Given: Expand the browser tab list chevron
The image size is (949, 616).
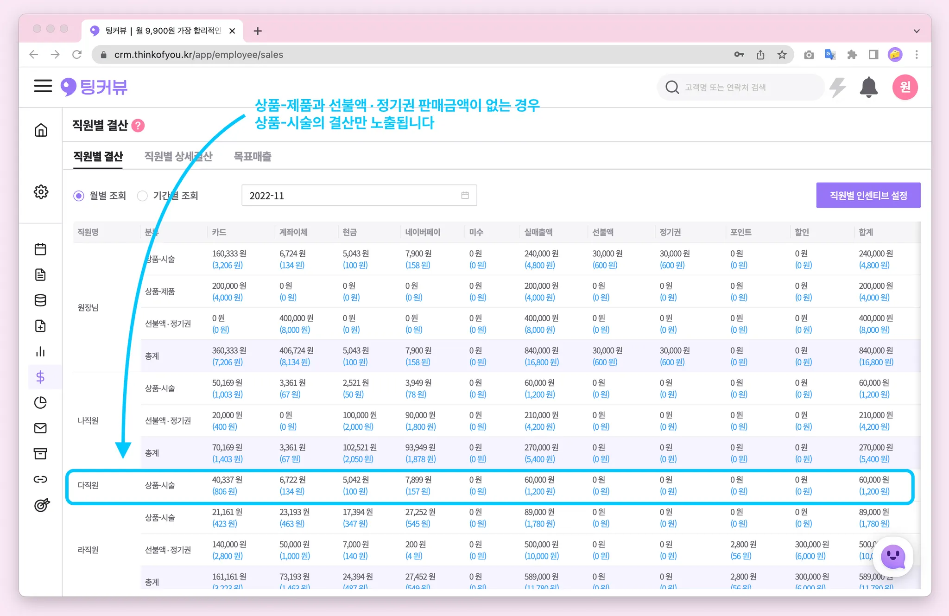Looking at the screenshot, I should [x=916, y=31].
